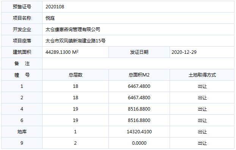Select address 太仓市双凤镇新湖建业路15号
The height and width of the screenshot is (150, 236).
pyautogui.click(x=76, y=41)
